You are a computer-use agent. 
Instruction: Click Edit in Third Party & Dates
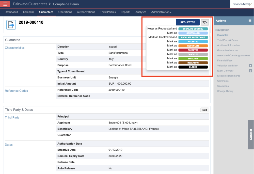[204, 110]
